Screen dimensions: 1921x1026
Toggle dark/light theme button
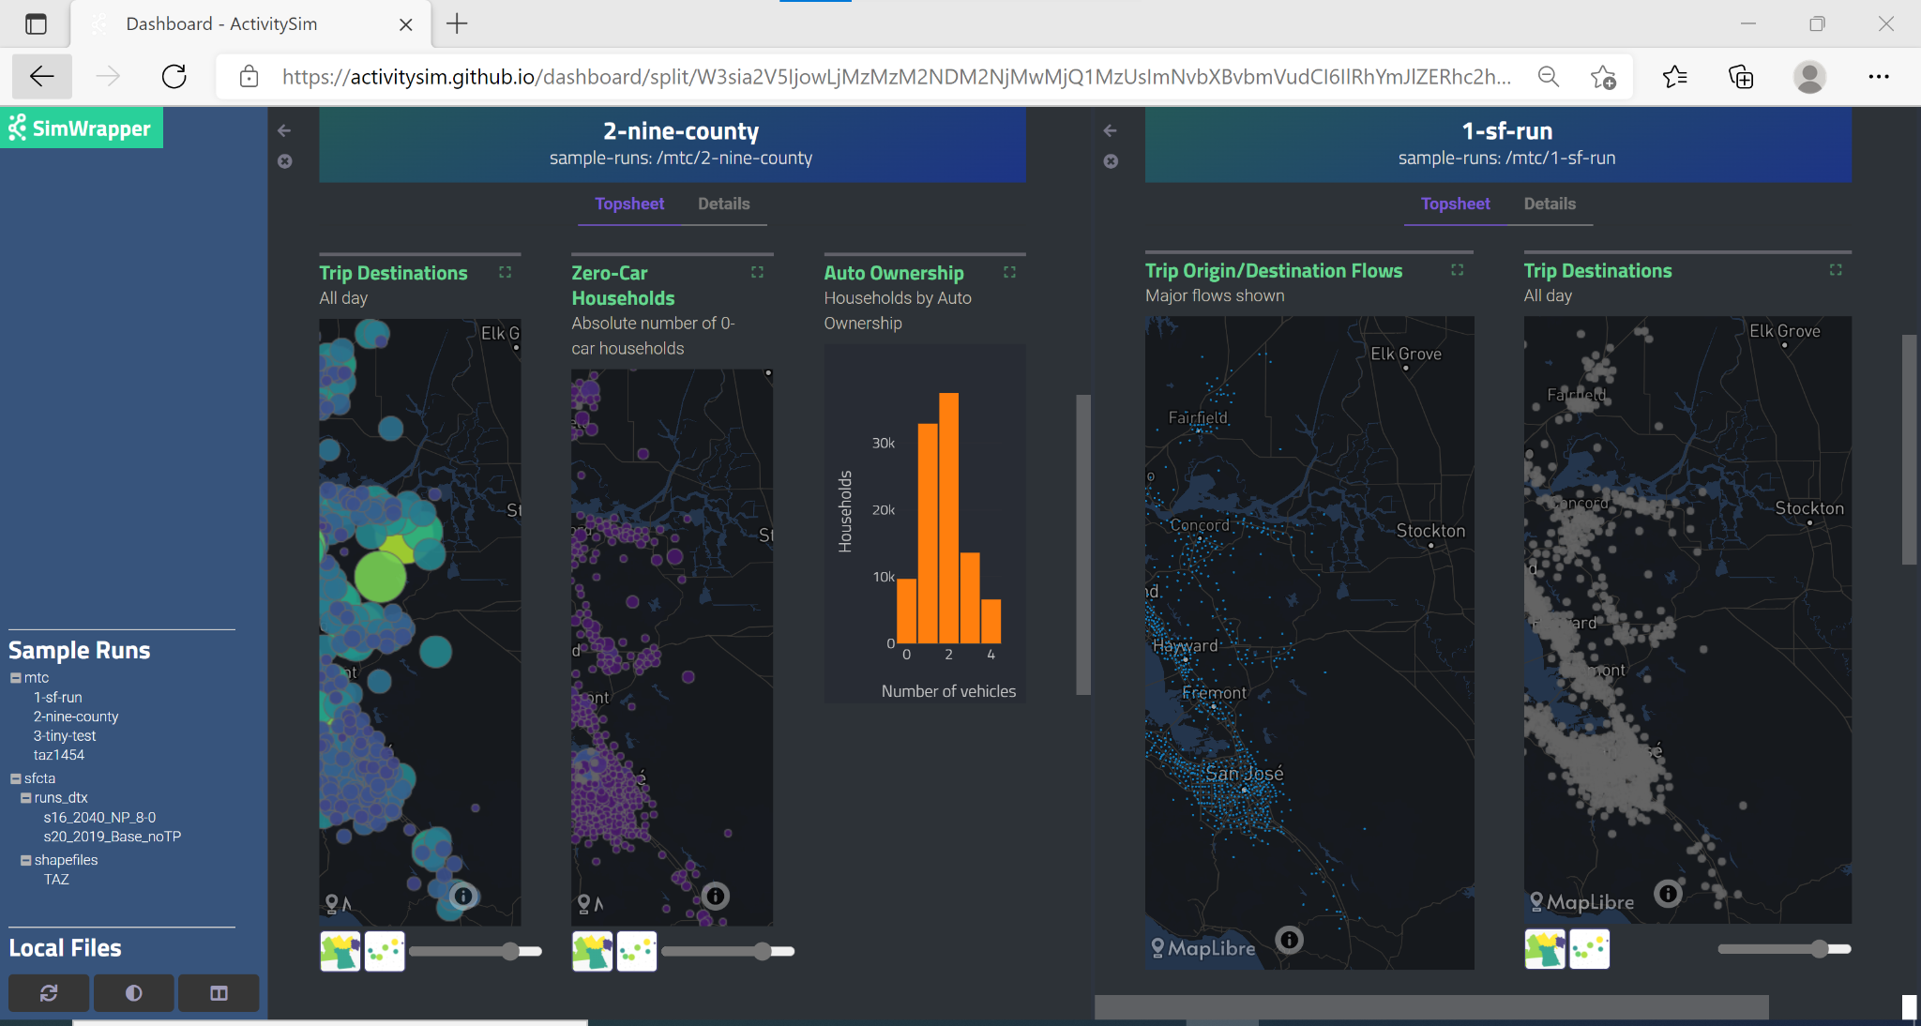[133, 993]
